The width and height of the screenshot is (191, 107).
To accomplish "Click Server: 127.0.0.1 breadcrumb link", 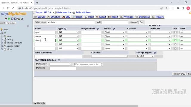I will [44, 12].
